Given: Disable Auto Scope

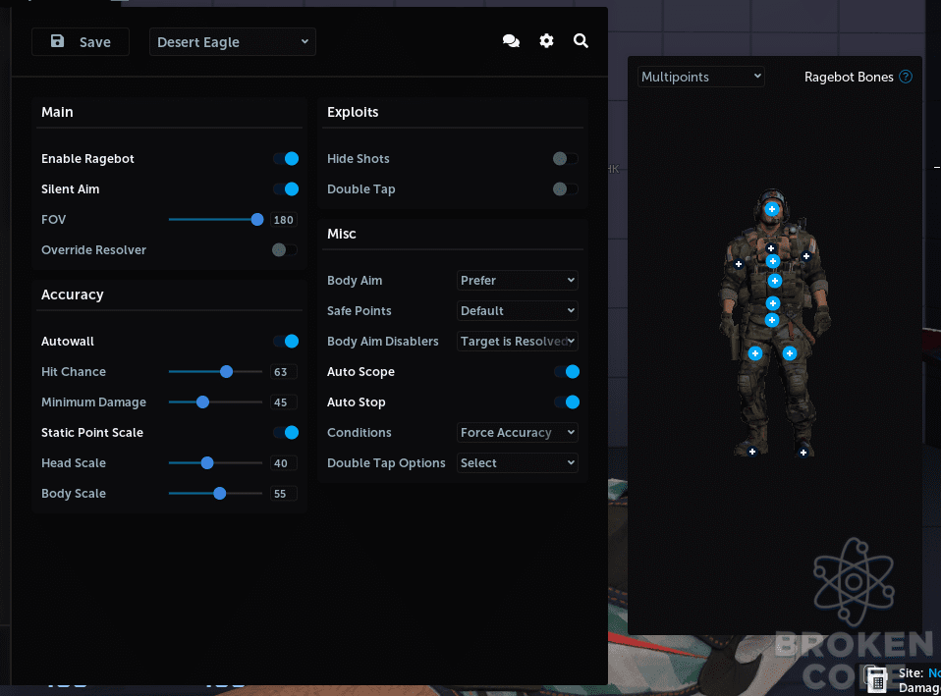Looking at the screenshot, I should click(567, 371).
